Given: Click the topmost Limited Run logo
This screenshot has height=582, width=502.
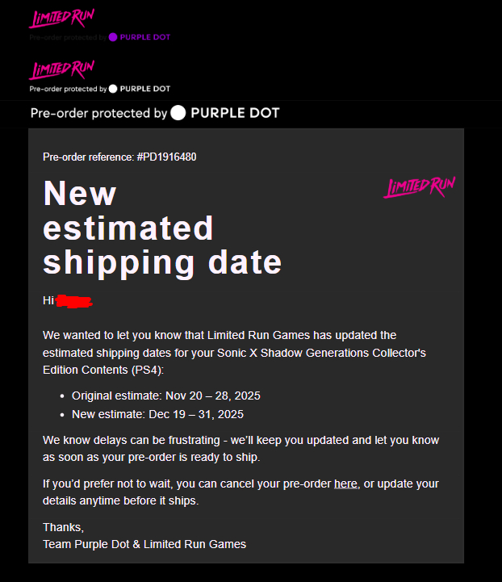Looking at the screenshot, I should click(61, 19).
